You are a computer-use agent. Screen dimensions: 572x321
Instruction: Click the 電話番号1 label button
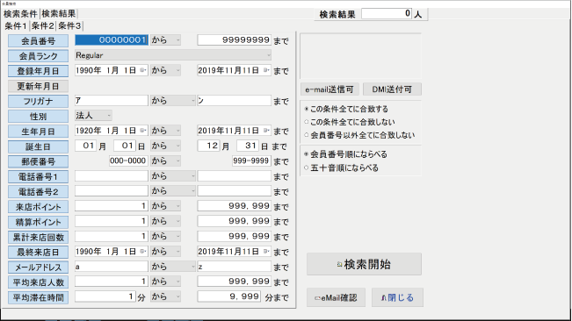click(x=39, y=177)
